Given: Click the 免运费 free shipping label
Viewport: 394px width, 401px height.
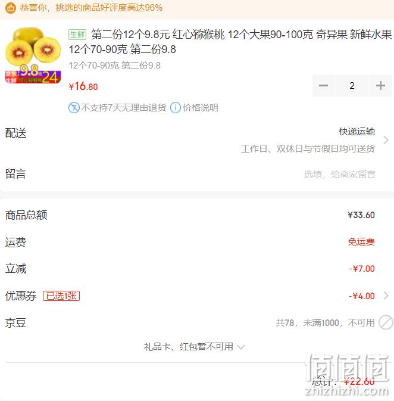Looking at the screenshot, I should click(361, 242).
